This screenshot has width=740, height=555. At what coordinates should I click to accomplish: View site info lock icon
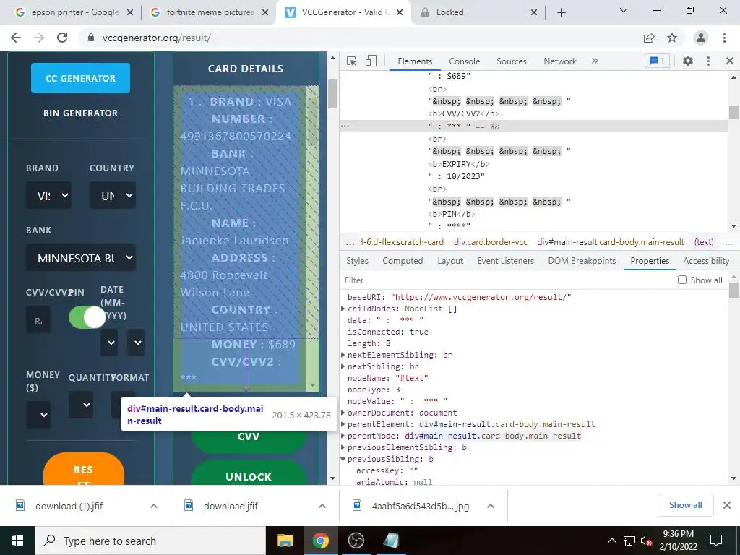[91, 38]
